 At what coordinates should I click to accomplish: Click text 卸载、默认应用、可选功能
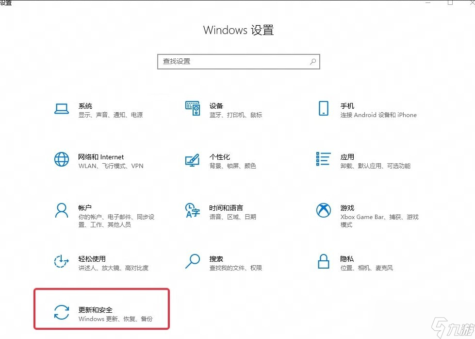click(x=376, y=166)
